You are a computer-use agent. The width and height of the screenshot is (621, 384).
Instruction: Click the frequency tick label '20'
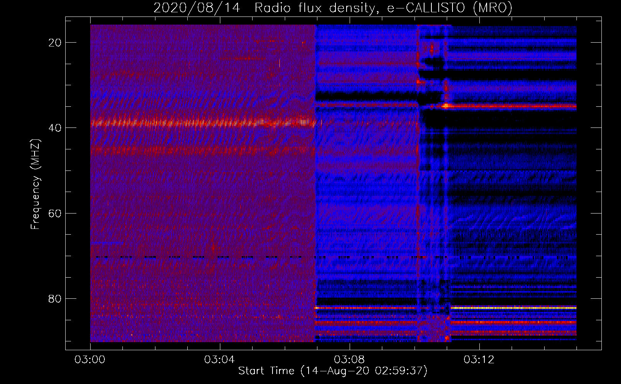click(x=55, y=43)
